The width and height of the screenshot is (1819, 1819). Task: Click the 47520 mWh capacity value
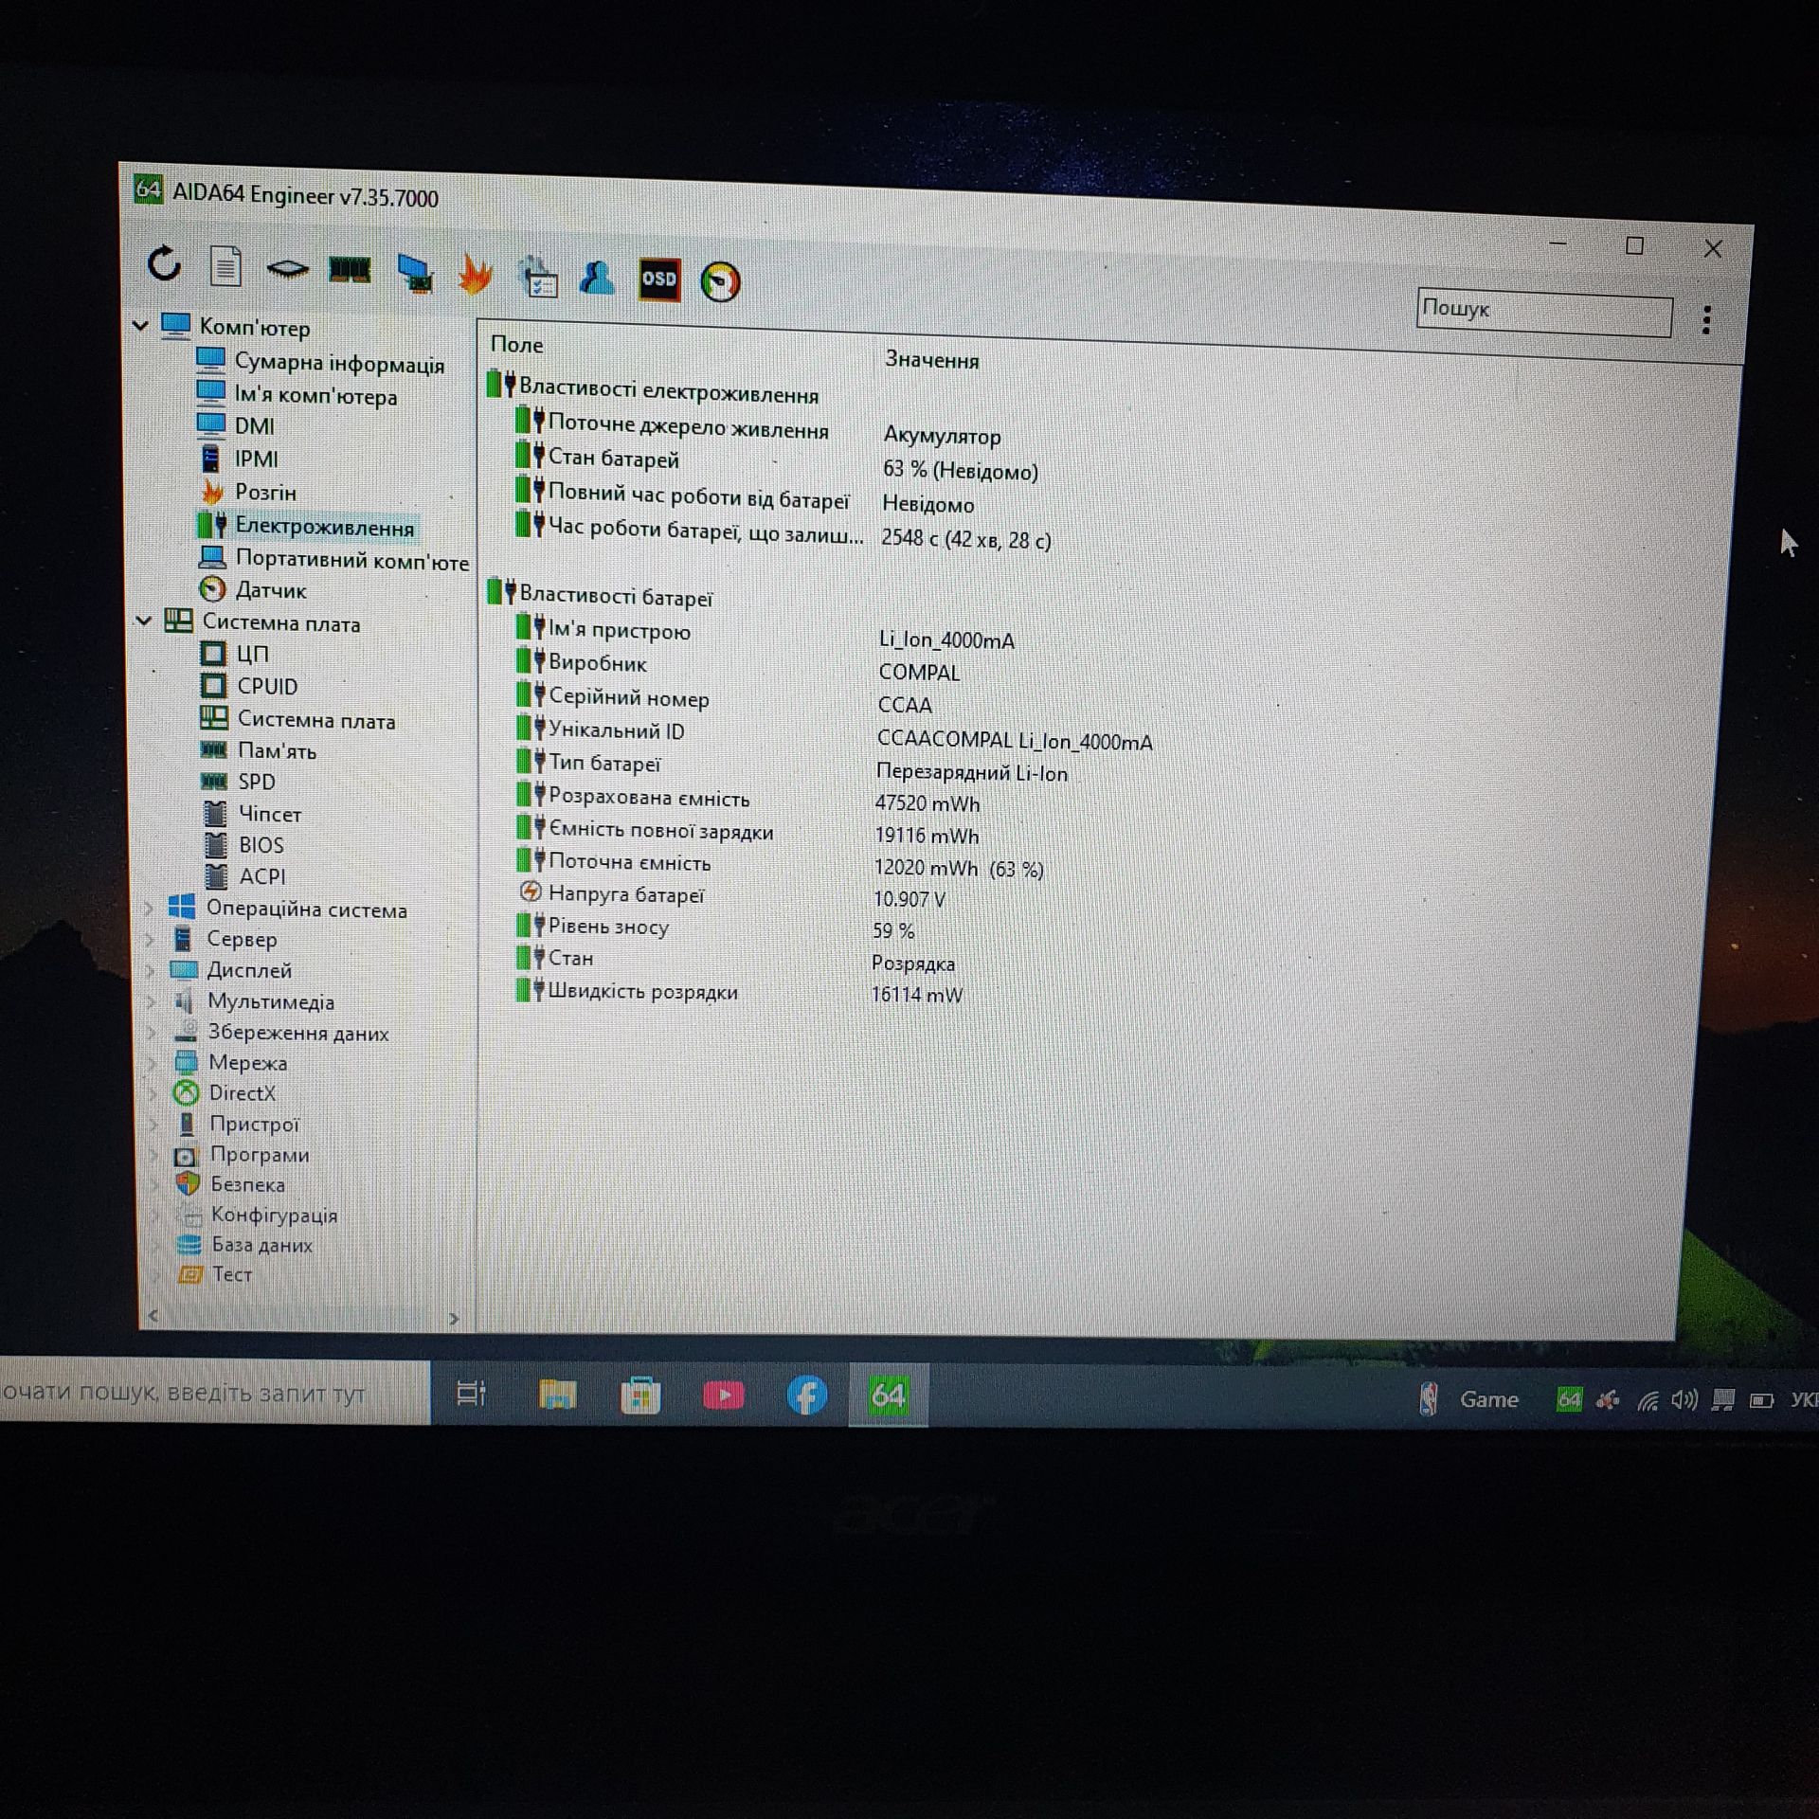pyautogui.click(x=928, y=803)
